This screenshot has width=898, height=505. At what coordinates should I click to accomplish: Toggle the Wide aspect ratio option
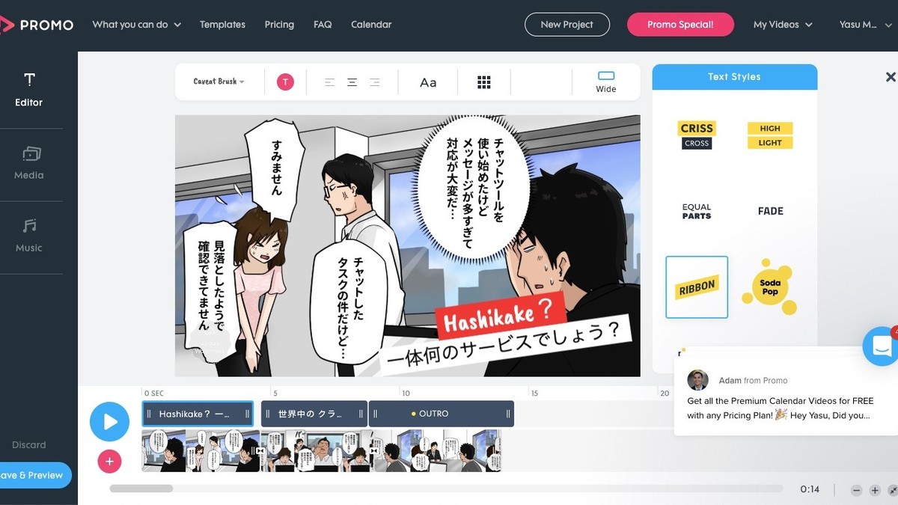606,82
